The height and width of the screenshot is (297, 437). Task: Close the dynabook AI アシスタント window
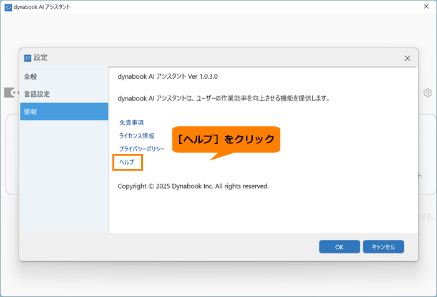tap(426, 6)
